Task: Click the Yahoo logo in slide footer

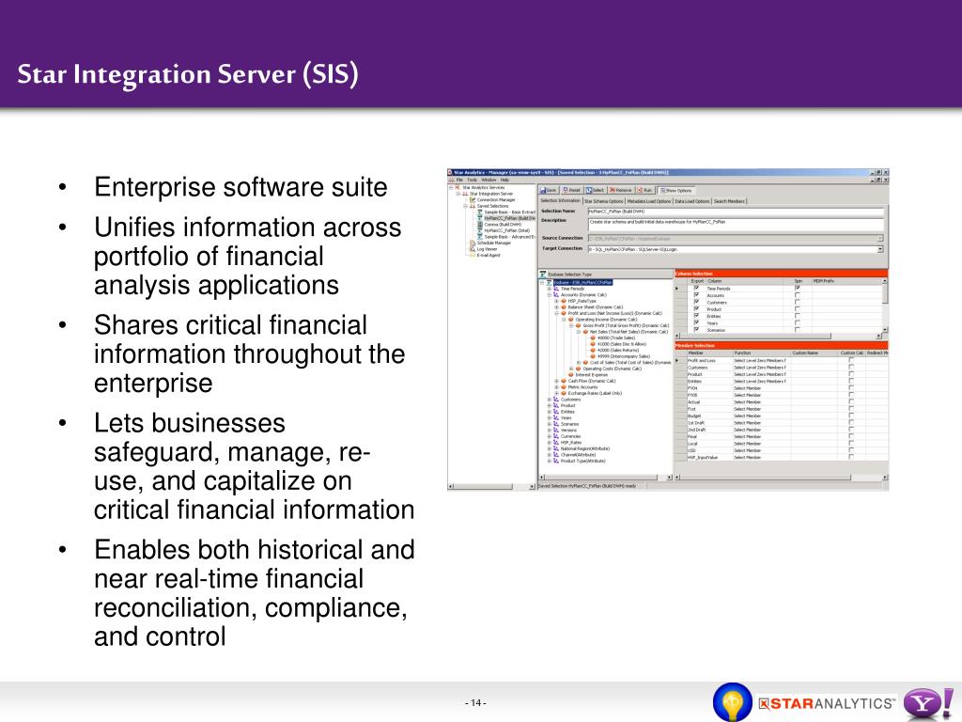Action: [x=928, y=703]
